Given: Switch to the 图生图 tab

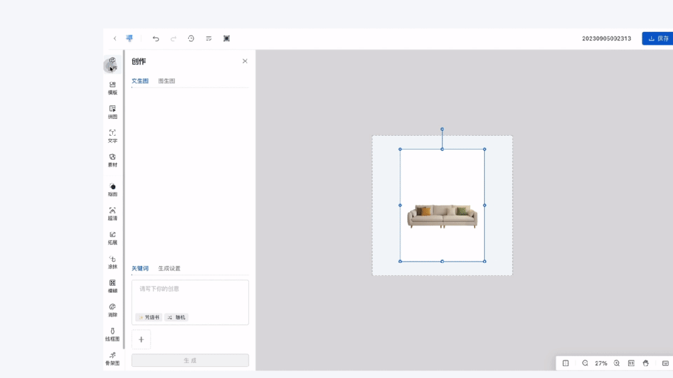Looking at the screenshot, I should [167, 80].
